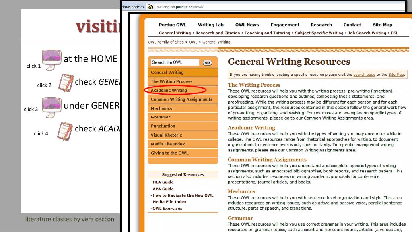Select General Writing in the sub-navigation bar
The height and width of the screenshot is (232, 412).
coord(175,33)
